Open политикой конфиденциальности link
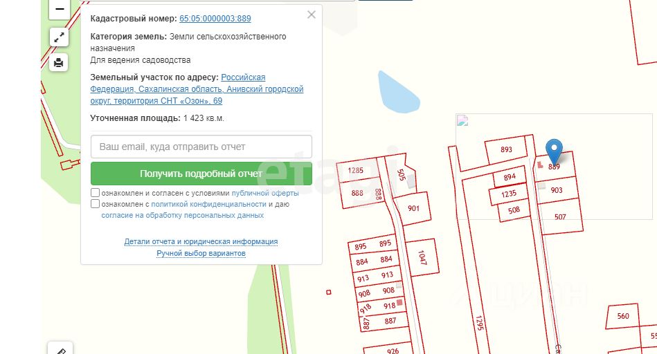657x354 pixels. pyautogui.click(x=208, y=204)
